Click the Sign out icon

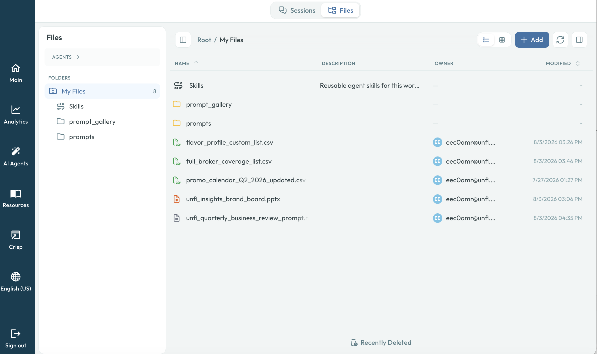tap(16, 333)
